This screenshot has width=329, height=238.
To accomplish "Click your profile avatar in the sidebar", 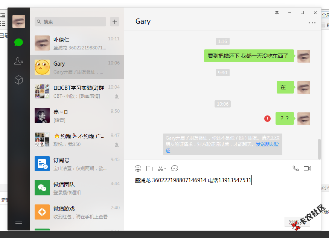I will pyautogui.click(x=19, y=21).
